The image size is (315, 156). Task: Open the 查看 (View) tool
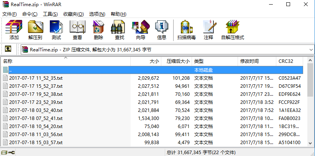77,30
